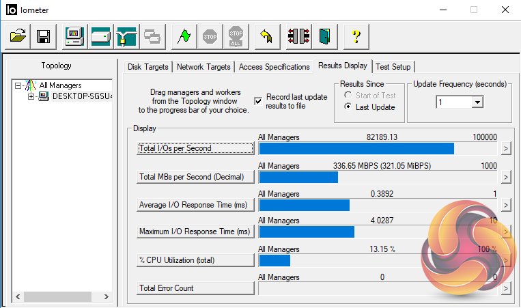
Task: Click the Open test configuration file icon
Action: [19, 36]
